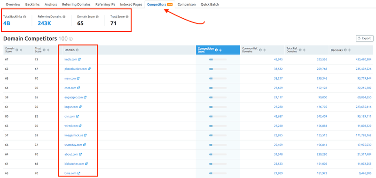The width and height of the screenshot is (376, 178).
Task: Open external link icon beside photobucket.com
Action: coord(89,69)
